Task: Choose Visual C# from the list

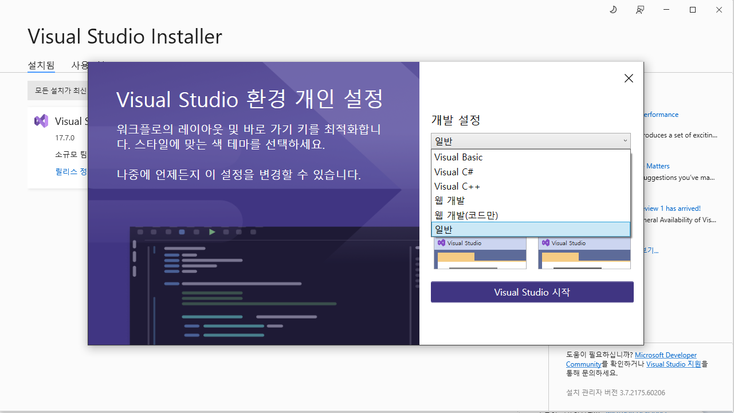Action: coord(531,172)
